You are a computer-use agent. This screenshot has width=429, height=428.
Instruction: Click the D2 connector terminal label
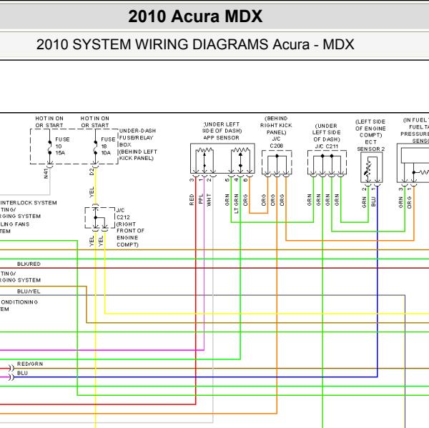point(92,171)
